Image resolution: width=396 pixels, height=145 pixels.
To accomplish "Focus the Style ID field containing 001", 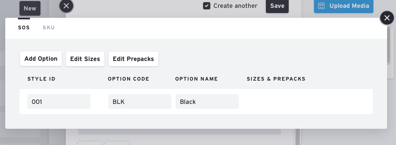I will (59, 102).
